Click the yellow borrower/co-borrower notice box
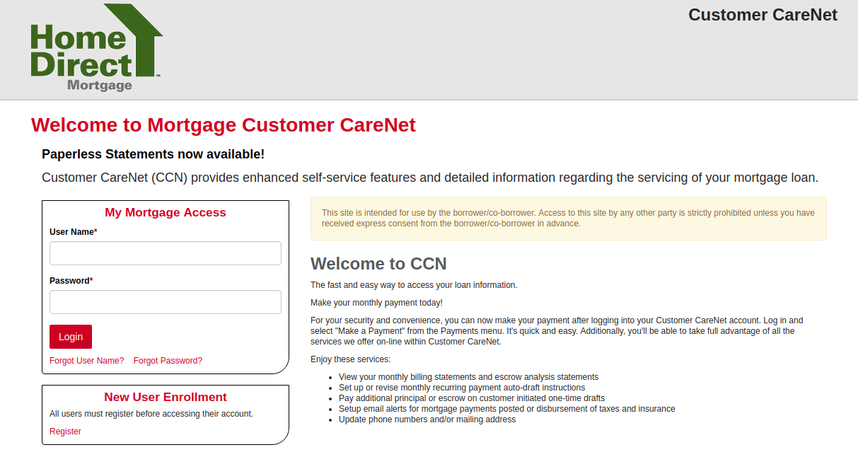 (569, 219)
